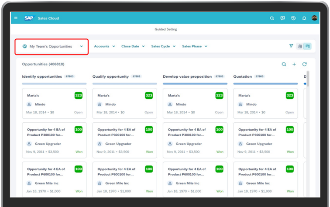
Task: Open the Accounts filter dropdown
Action: click(x=104, y=46)
